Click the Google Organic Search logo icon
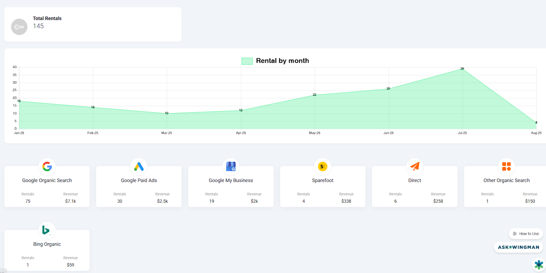Screen dimensions: 546x273 [47, 167]
